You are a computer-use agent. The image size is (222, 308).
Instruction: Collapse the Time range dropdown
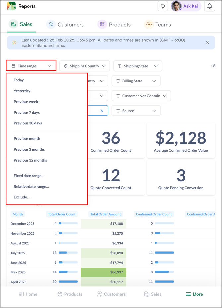point(31,66)
